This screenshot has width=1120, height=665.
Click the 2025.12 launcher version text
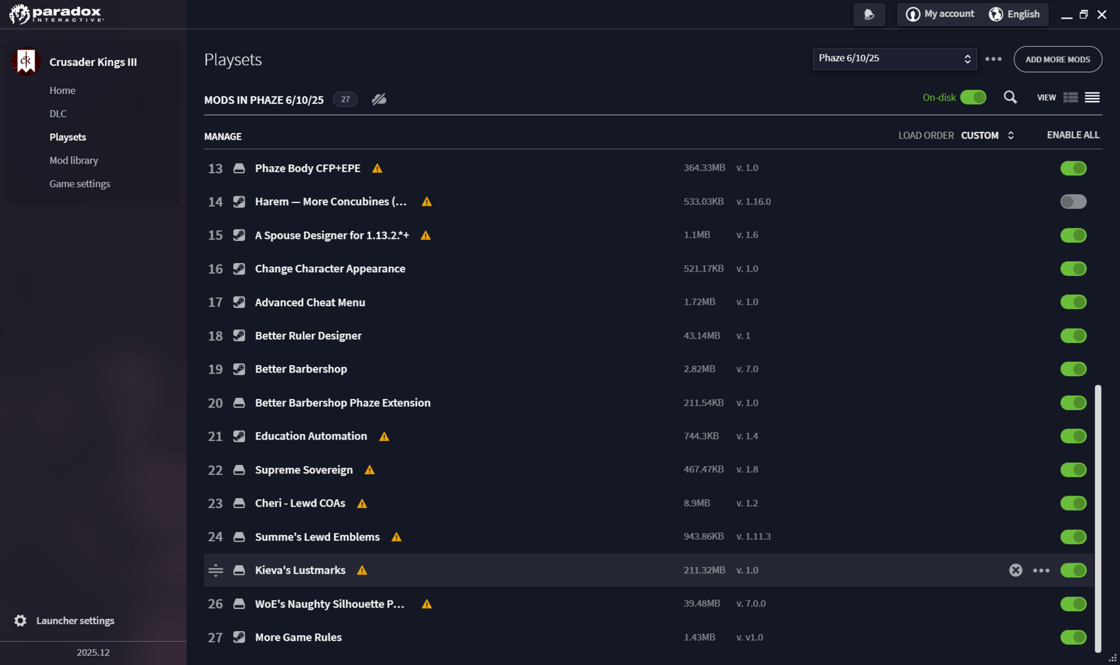click(93, 653)
